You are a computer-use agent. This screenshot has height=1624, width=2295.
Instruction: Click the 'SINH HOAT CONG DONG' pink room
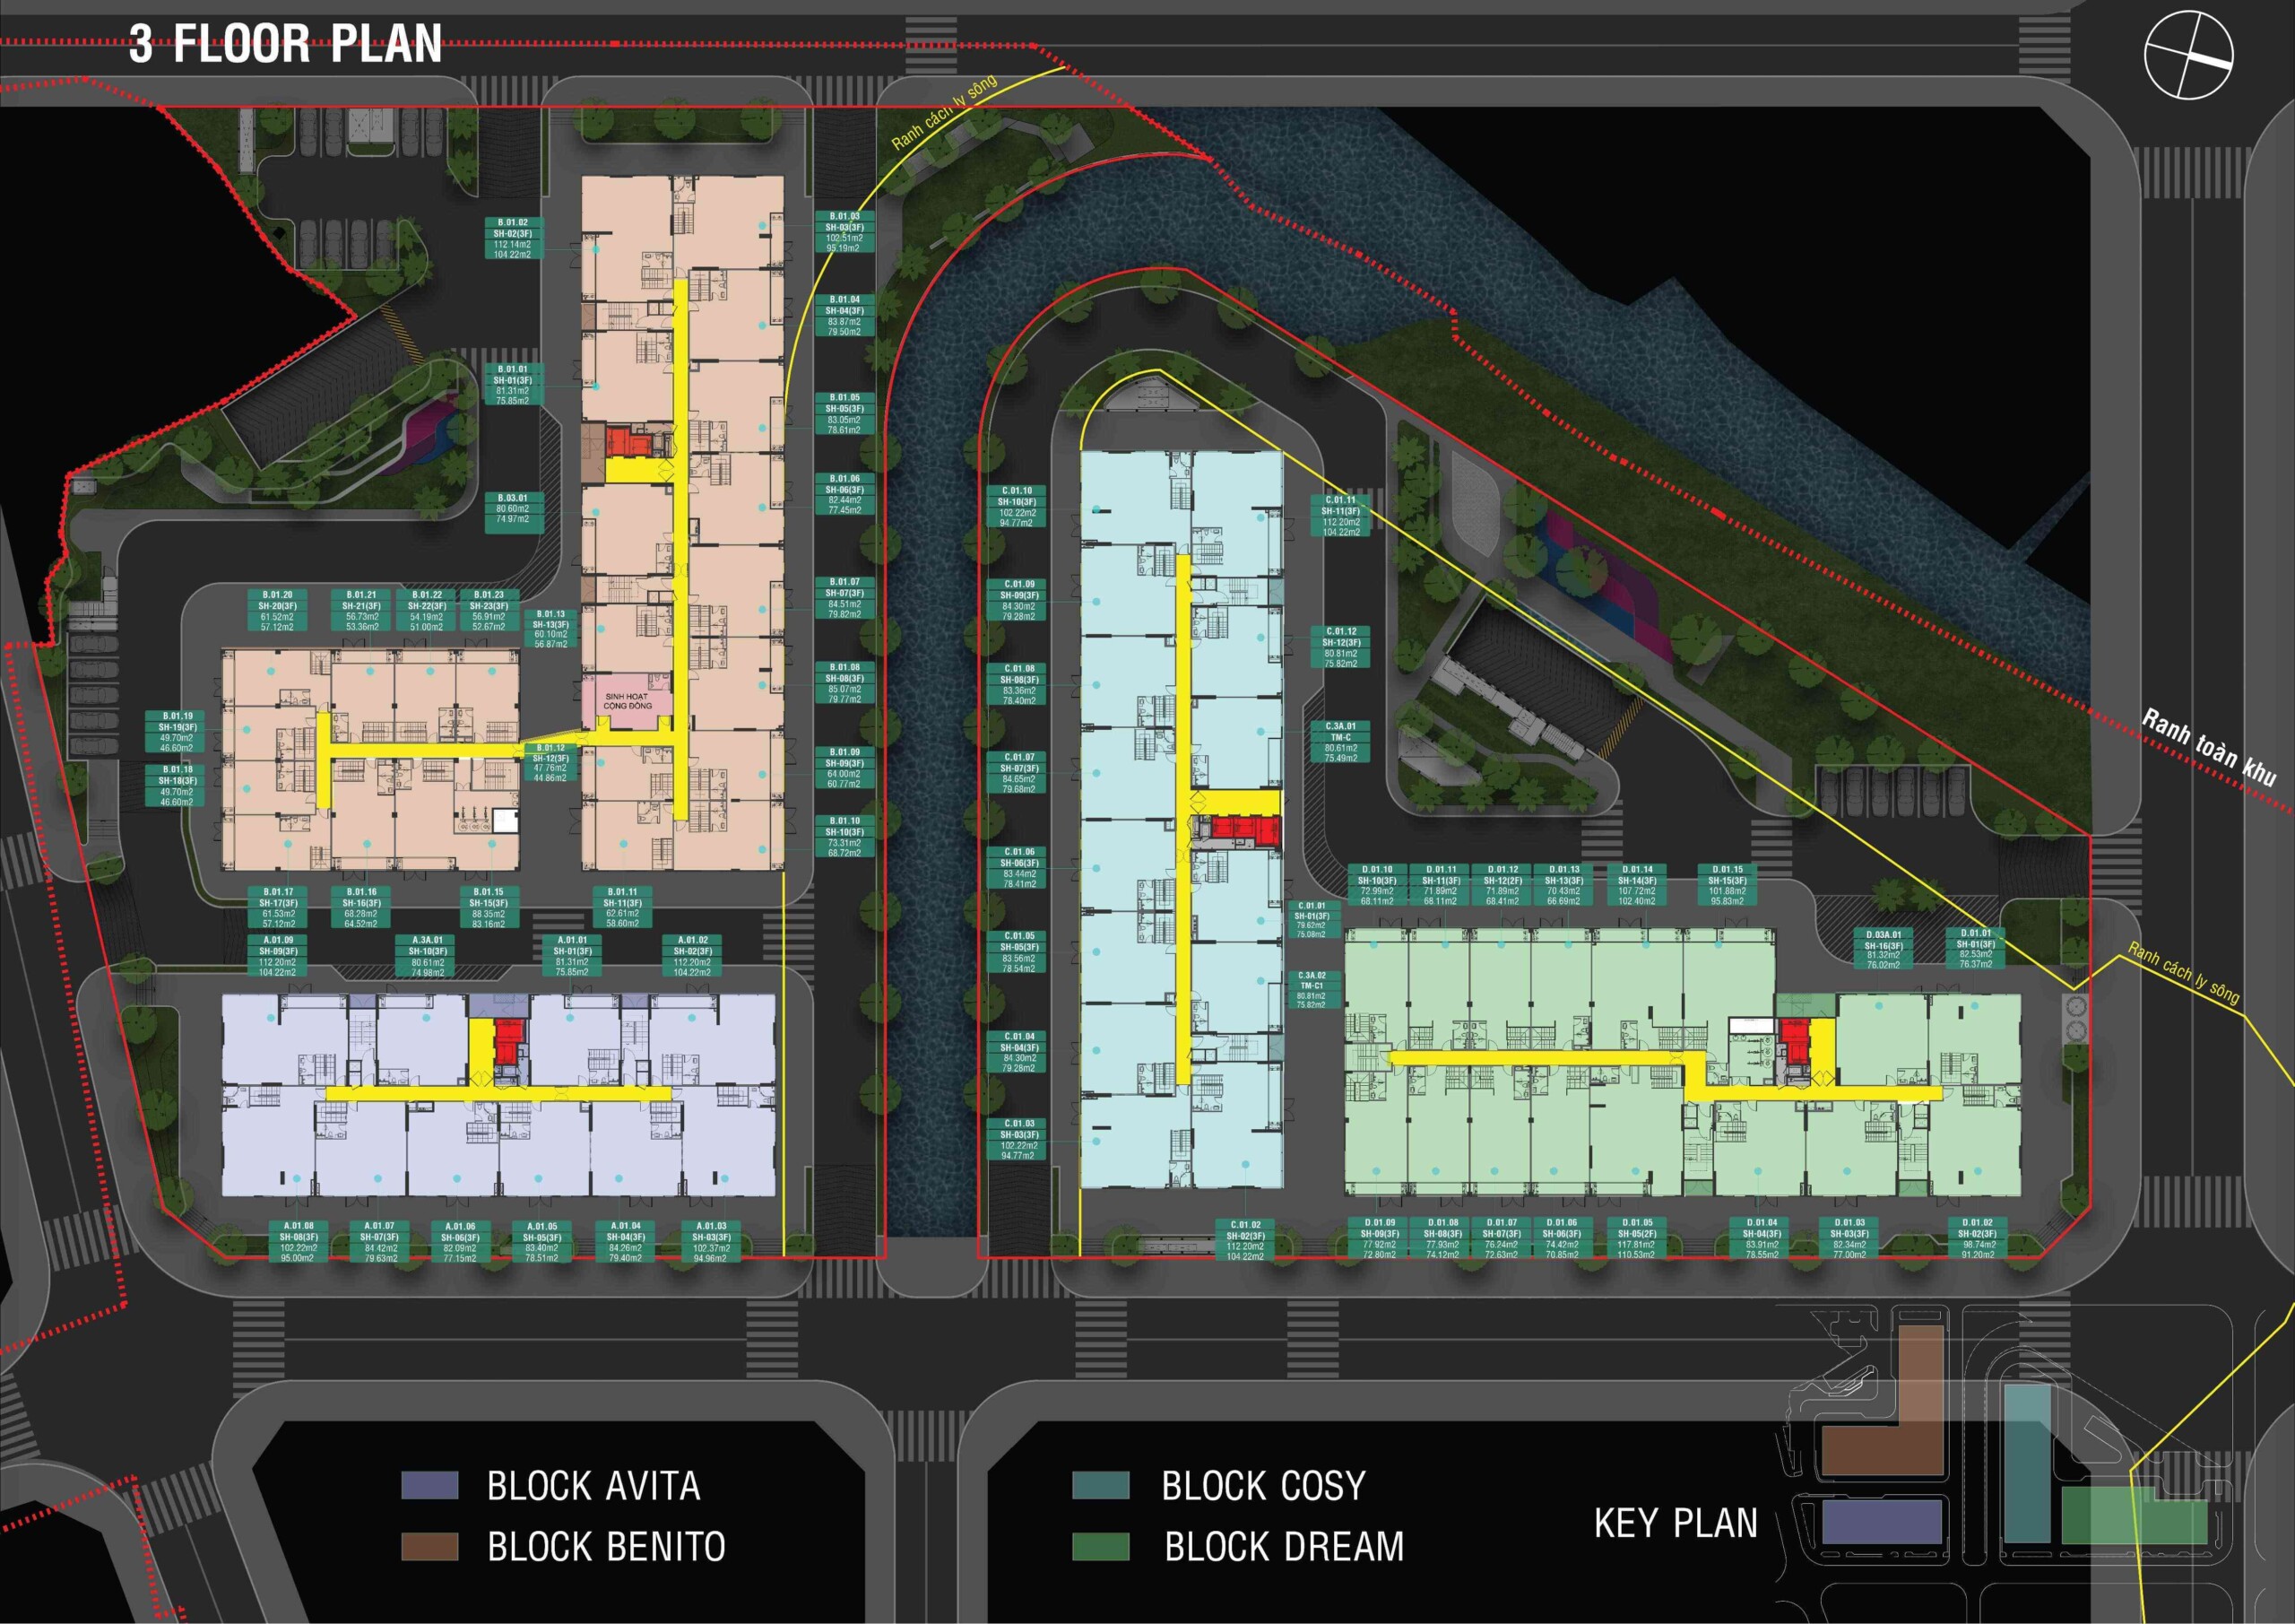click(x=627, y=701)
